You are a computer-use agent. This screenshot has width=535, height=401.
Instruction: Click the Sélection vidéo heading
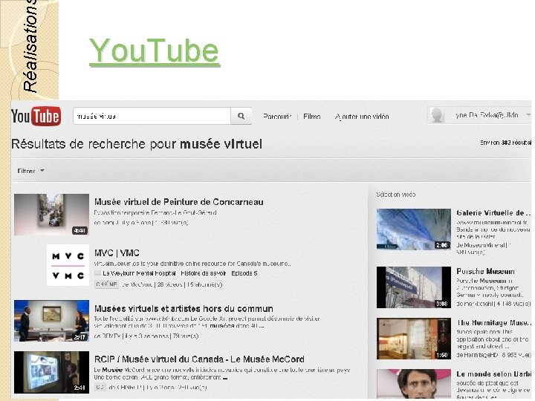point(396,195)
